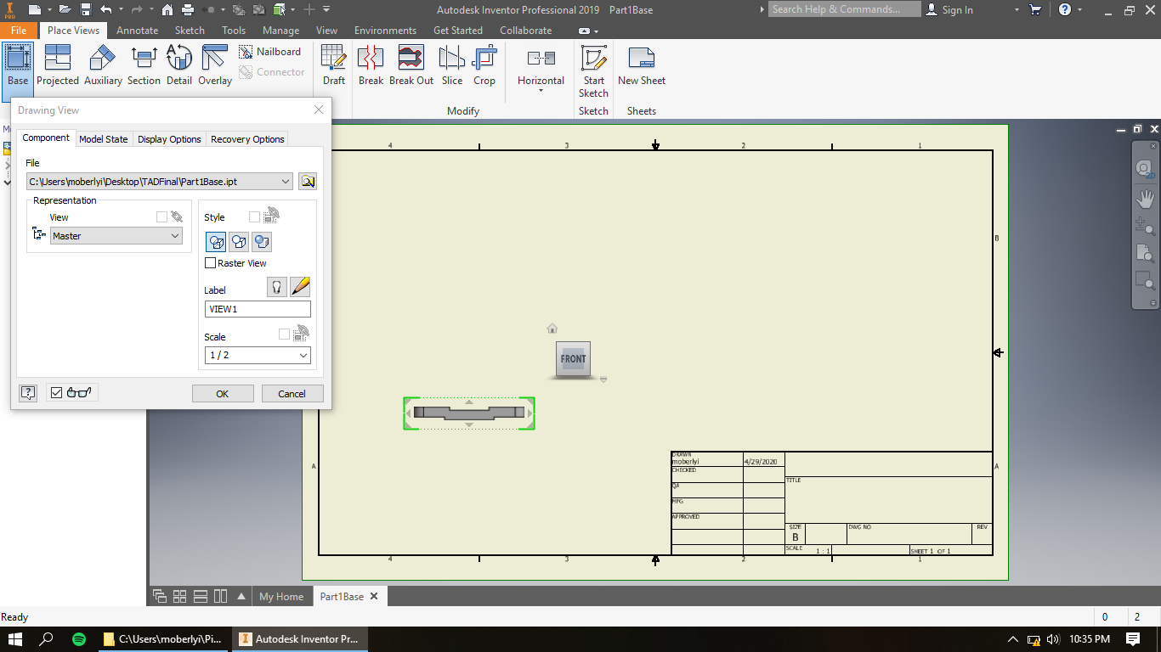Select the Auxiliary view tool
The height and width of the screenshot is (652, 1161).
coord(103,65)
